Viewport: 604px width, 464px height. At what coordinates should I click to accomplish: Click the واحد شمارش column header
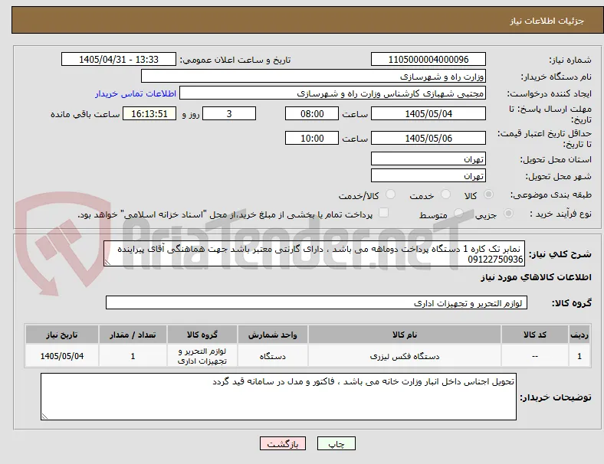pos(273,335)
